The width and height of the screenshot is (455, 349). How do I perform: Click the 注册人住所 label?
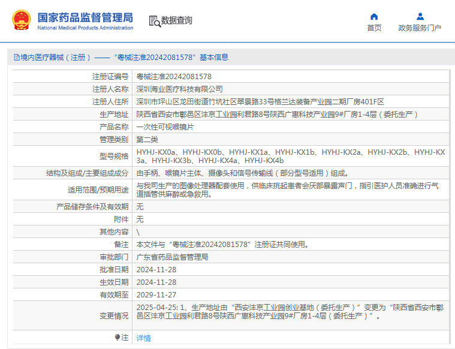110,101
